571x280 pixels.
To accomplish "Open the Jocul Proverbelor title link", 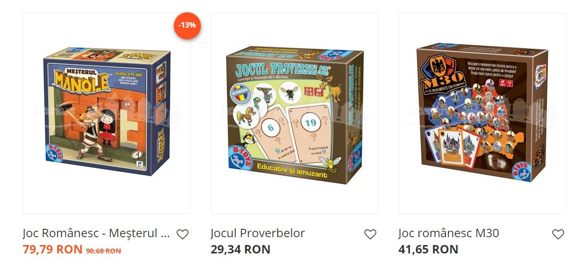I will tap(257, 233).
